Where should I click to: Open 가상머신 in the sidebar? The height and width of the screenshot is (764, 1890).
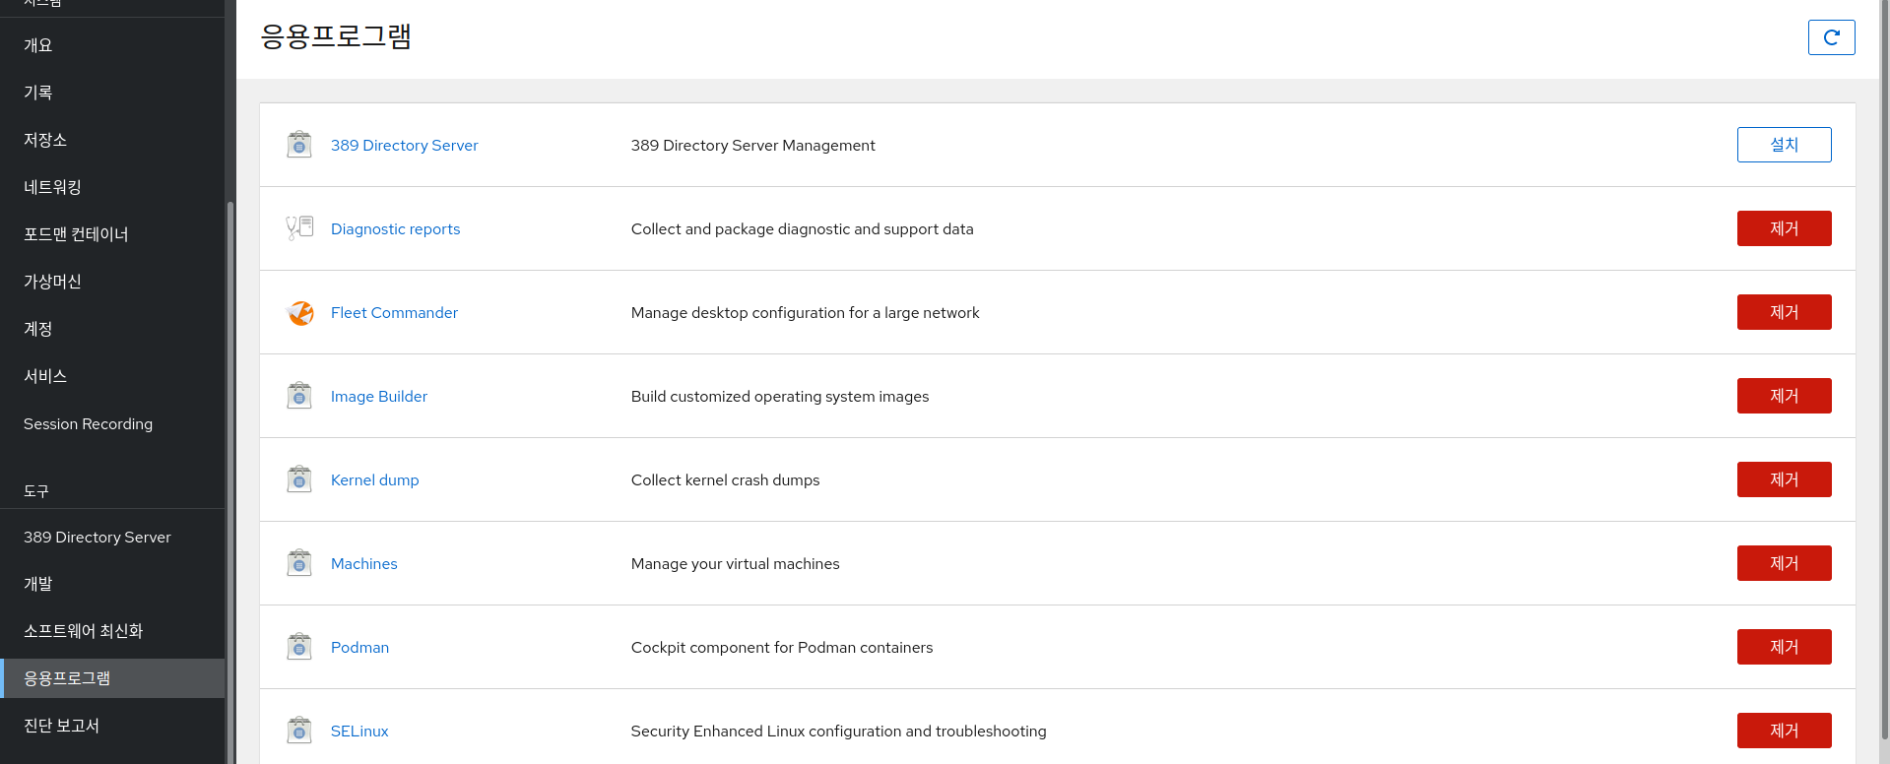(112, 282)
